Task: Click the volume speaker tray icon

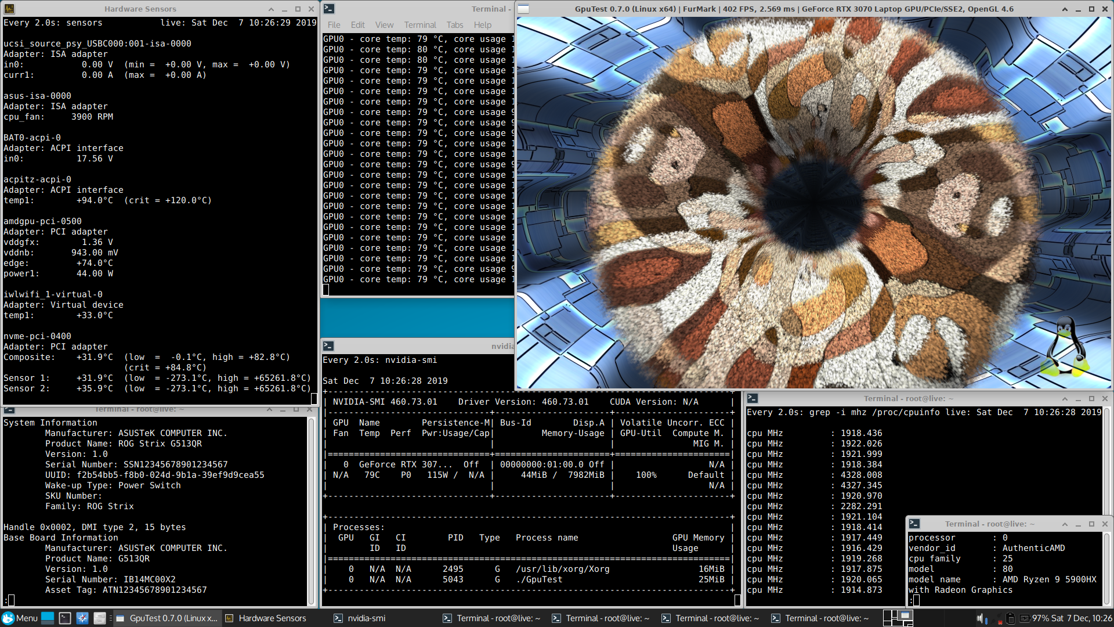Action: [x=980, y=618]
